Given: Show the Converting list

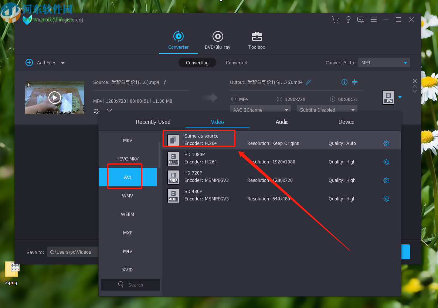Looking at the screenshot, I should tap(197, 62).
